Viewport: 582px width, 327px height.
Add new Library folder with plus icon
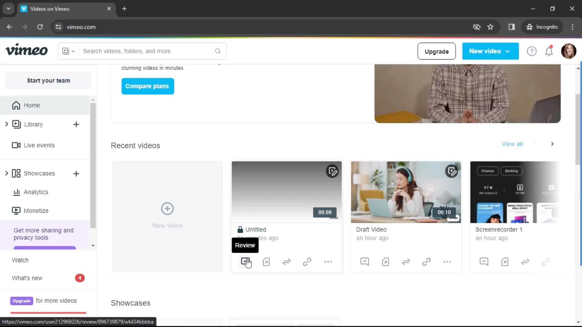(x=76, y=124)
